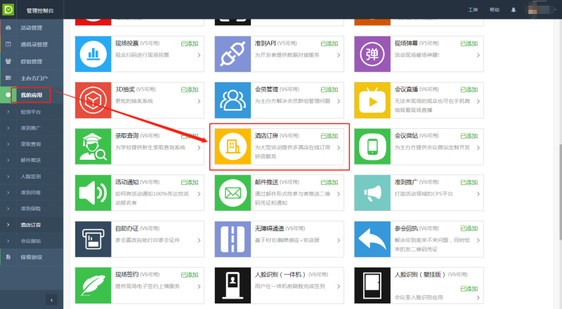Collapse the sidebar with bottom arrow button
Image resolution: width=562 pixels, height=309 pixels.
51,299
